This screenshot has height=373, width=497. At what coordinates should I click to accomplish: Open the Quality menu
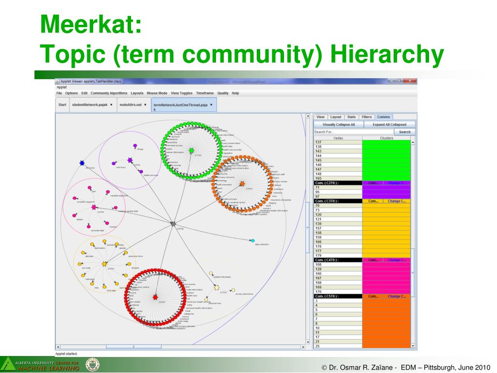coord(223,93)
